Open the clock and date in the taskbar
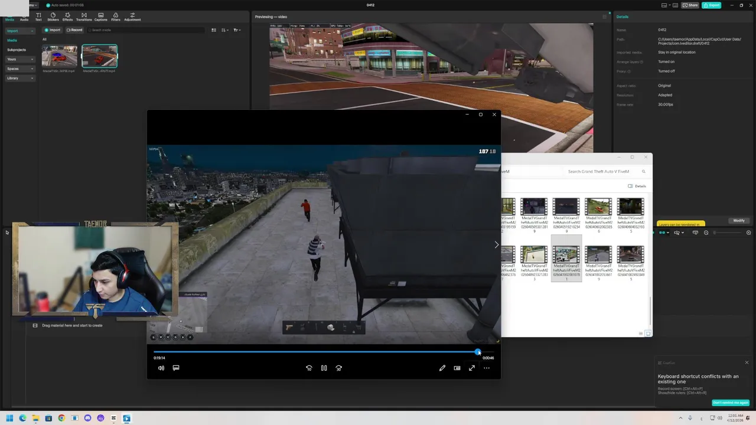This screenshot has width=756, height=425. click(736, 419)
